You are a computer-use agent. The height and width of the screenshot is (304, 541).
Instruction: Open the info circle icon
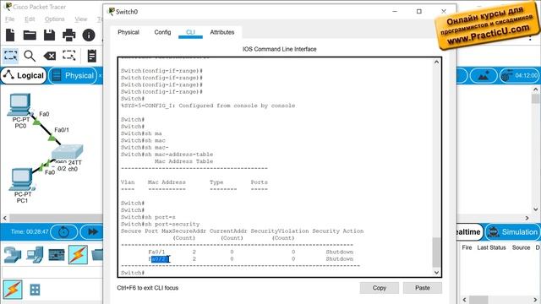tap(89, 35)
